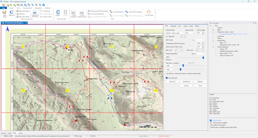Open Tracks performance chart

pyautogui.click(x=82, y=14)
